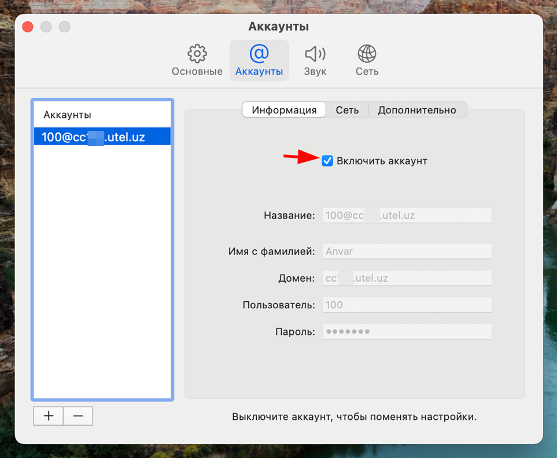The width and height of the screenshot is (557, 458).
Task: Remove selected account with minus button
Action: click(x=78, y=416)
